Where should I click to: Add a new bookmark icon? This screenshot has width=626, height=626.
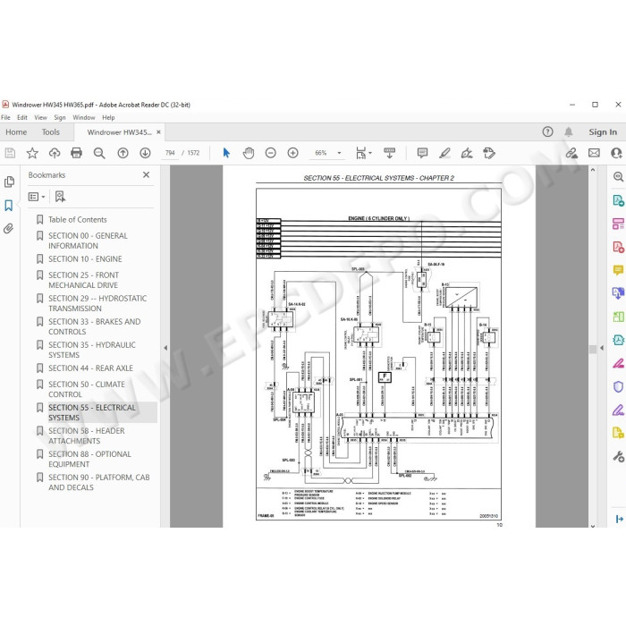tap(60, 197)
